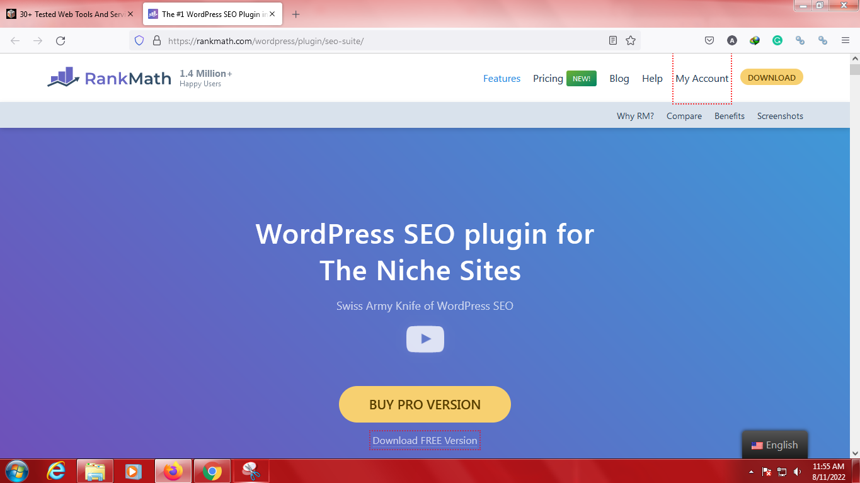Play the intro video
The image size is (860, 483).
425,339
